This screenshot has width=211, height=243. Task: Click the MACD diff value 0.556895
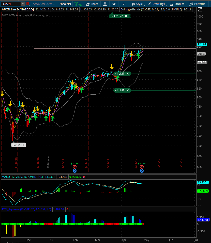75,177
